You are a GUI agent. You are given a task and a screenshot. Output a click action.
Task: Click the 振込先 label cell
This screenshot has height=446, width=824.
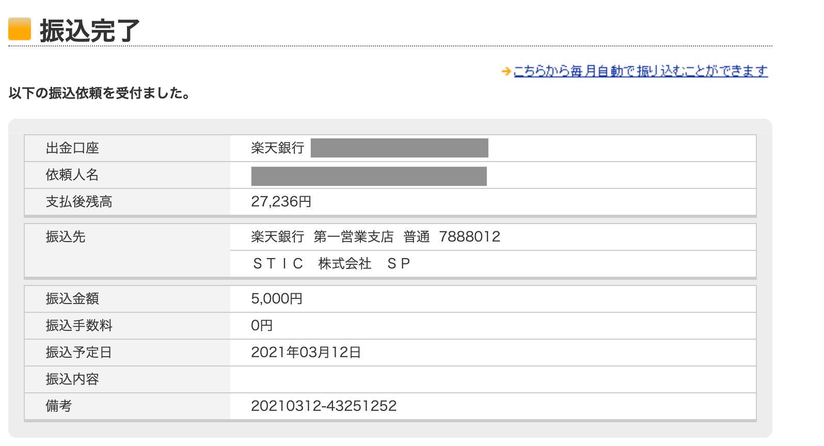pos(128,250)
